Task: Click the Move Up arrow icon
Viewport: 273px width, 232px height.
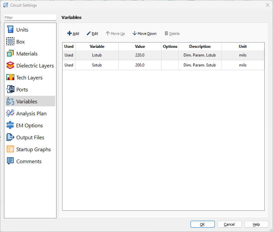Action: click(x=108, y=33)
